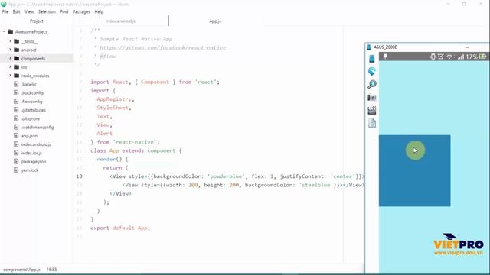Image resolution: width=490 pixels, height=275 pixels.
Task: Expand the ios folder arrow
Action: pos(10,67)
